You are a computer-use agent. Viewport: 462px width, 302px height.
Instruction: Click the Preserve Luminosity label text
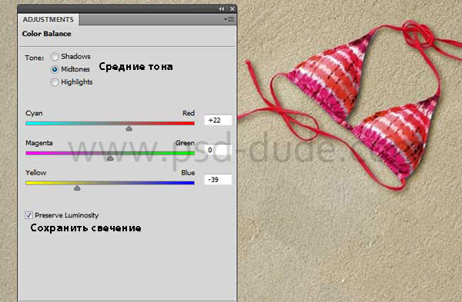pyautogui.click(x=67, y=215)
